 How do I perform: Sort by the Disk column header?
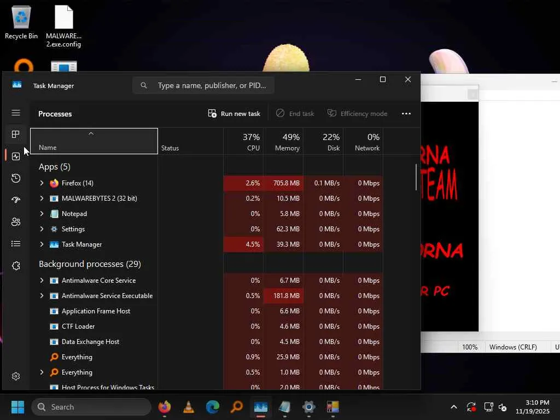pos(324,141)
